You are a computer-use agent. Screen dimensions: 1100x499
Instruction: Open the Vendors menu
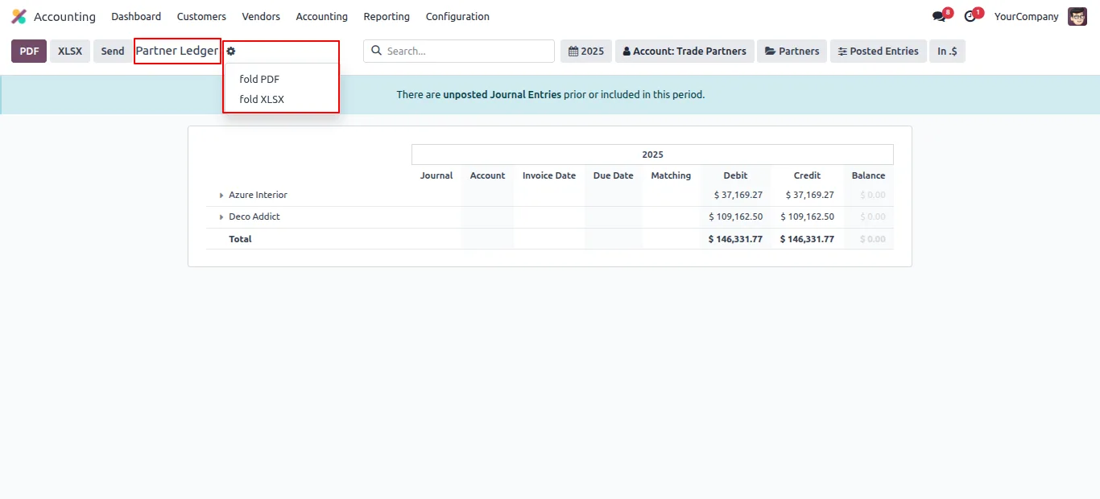(261, 16)
